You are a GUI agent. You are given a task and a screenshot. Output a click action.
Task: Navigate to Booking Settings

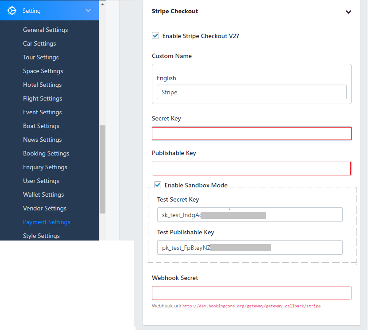click(x=46, y=154)
